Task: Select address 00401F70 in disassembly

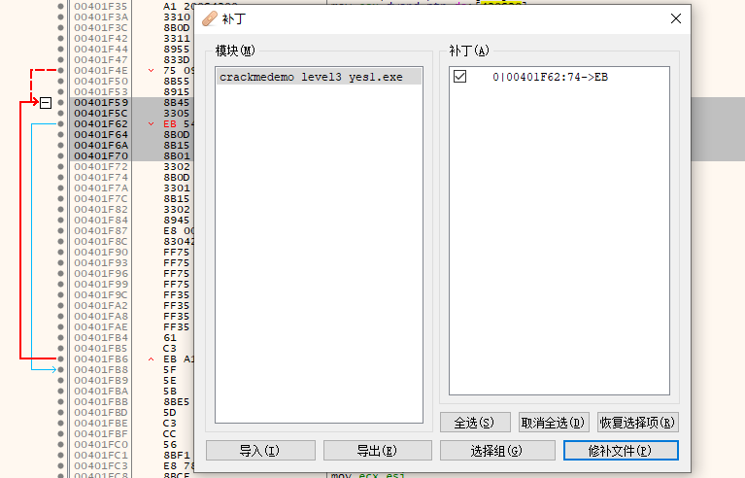Action: click(101, 155)
